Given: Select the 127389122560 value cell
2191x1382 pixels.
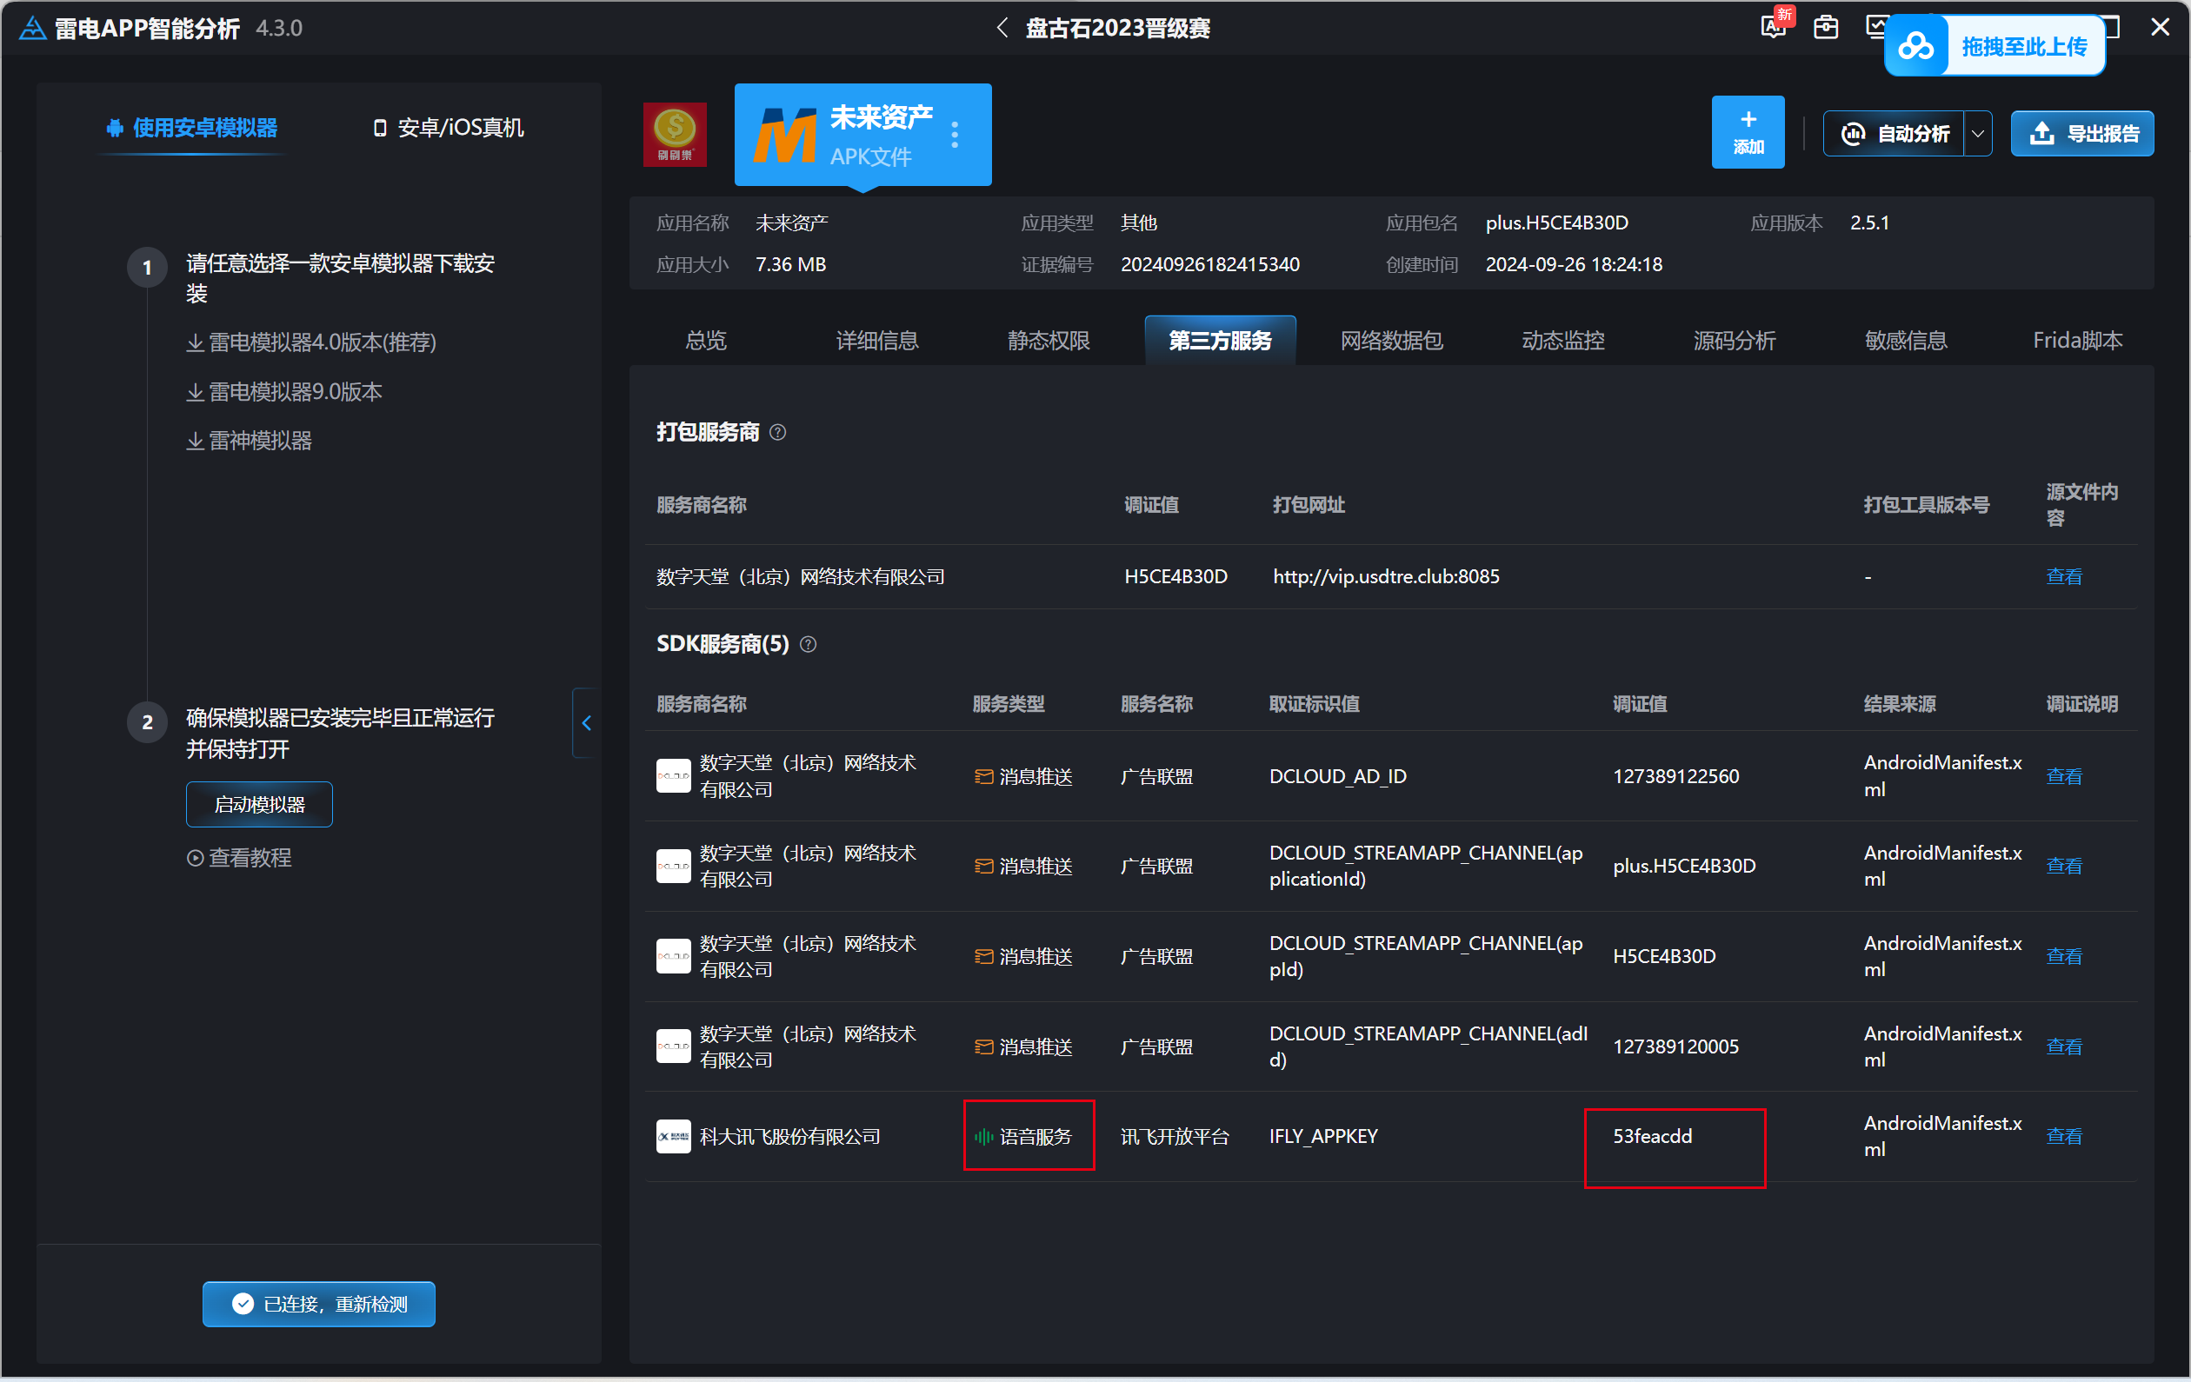Looking at the screenshot, I should (x=1675, y=776).
